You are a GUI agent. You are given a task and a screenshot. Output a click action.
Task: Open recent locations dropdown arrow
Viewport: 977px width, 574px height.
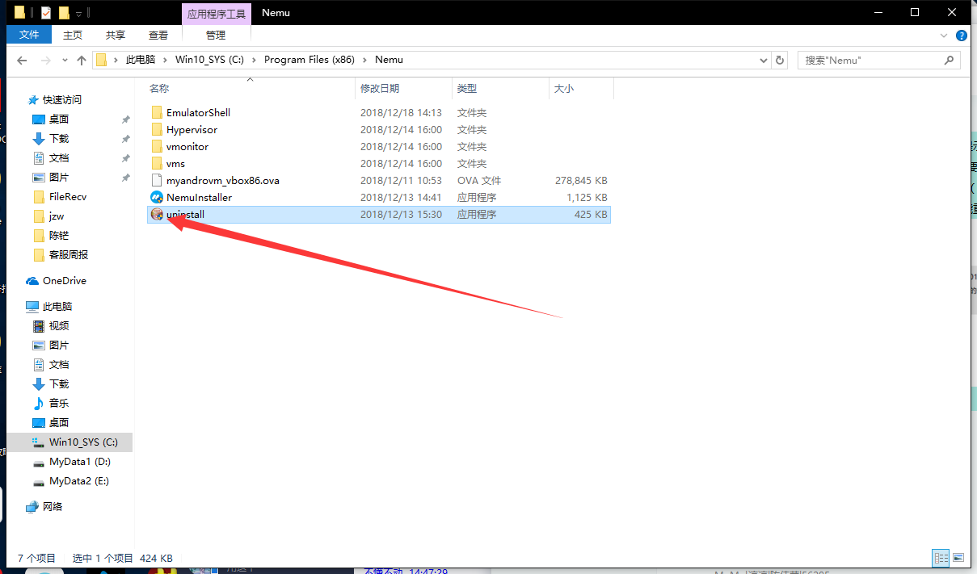point(64,61)
